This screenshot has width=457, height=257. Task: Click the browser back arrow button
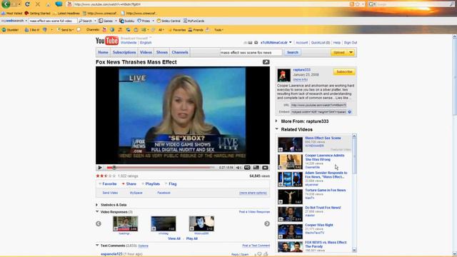6,4
